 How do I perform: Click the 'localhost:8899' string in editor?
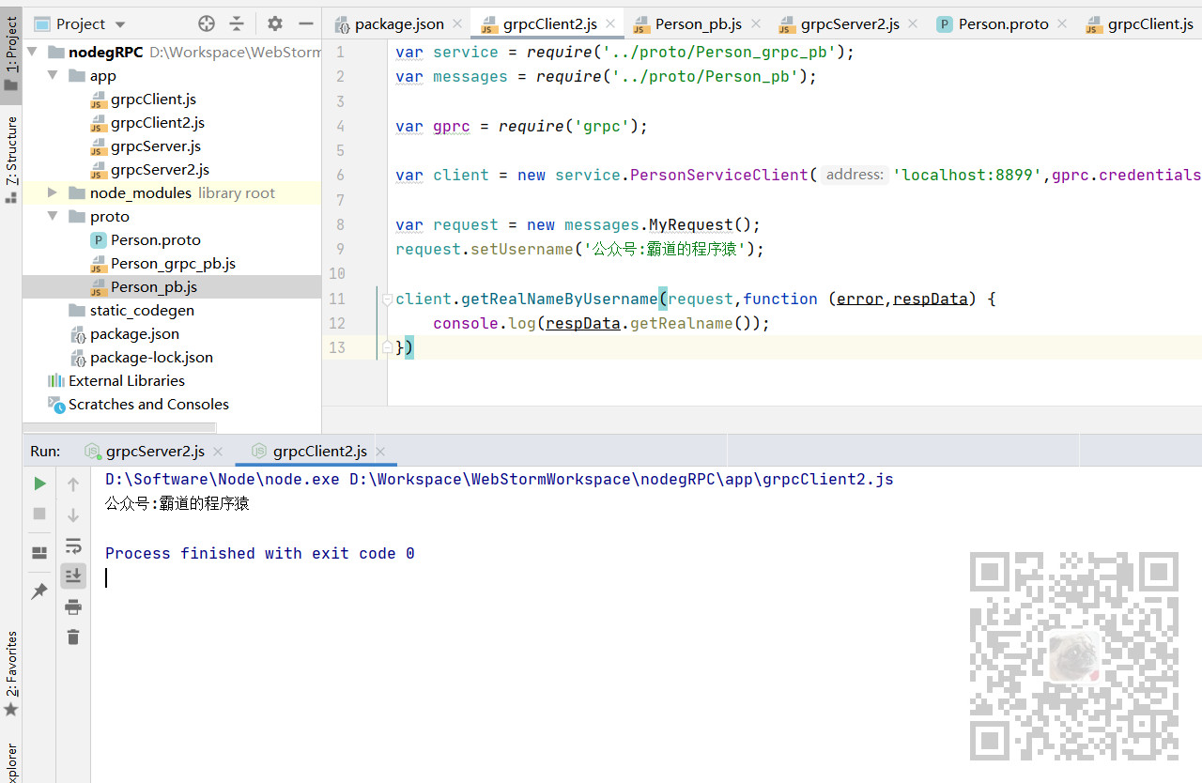(x=967, y=175)
